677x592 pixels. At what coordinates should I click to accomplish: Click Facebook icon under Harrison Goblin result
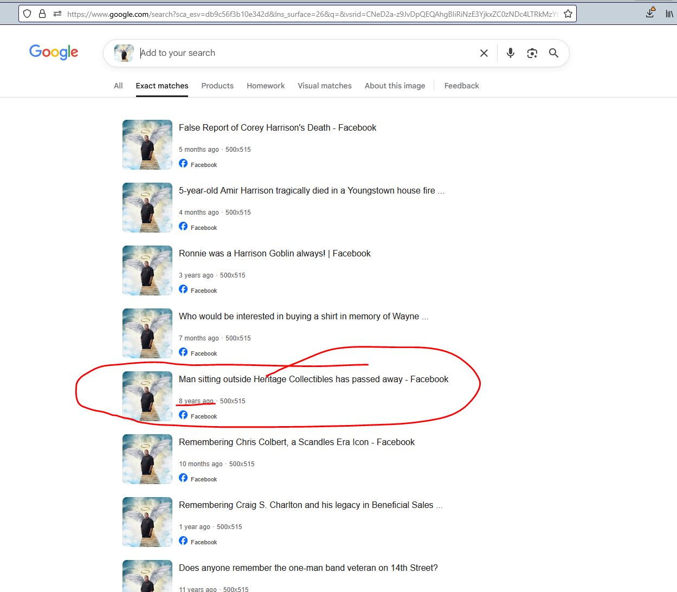pos(183,289)
